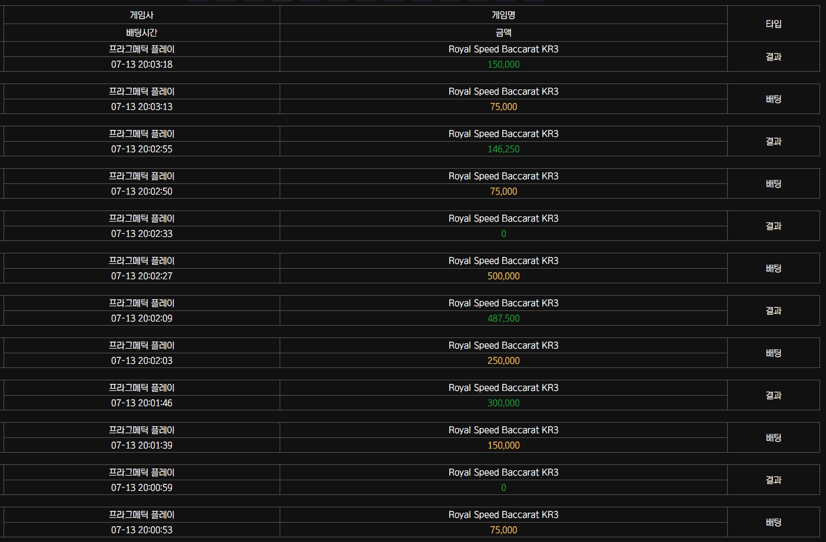This screenshot has height=542, width=826.
Task: Click the 300,000 result amount
Action: (x=503, y=403)
